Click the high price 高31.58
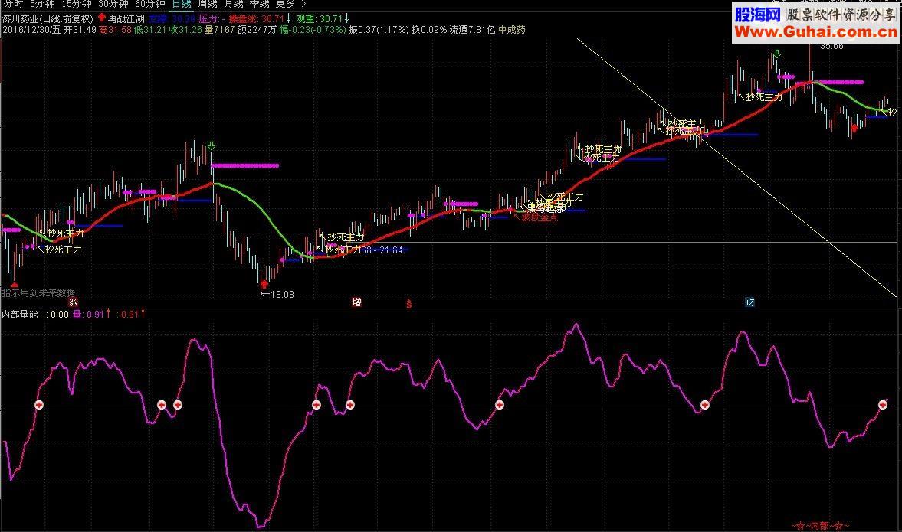Viewport: 902px width, 532px height. coord(115,29)
